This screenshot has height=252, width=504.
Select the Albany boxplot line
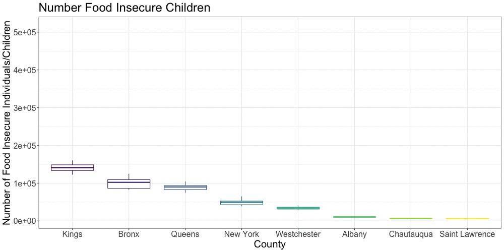coord(354,217)
